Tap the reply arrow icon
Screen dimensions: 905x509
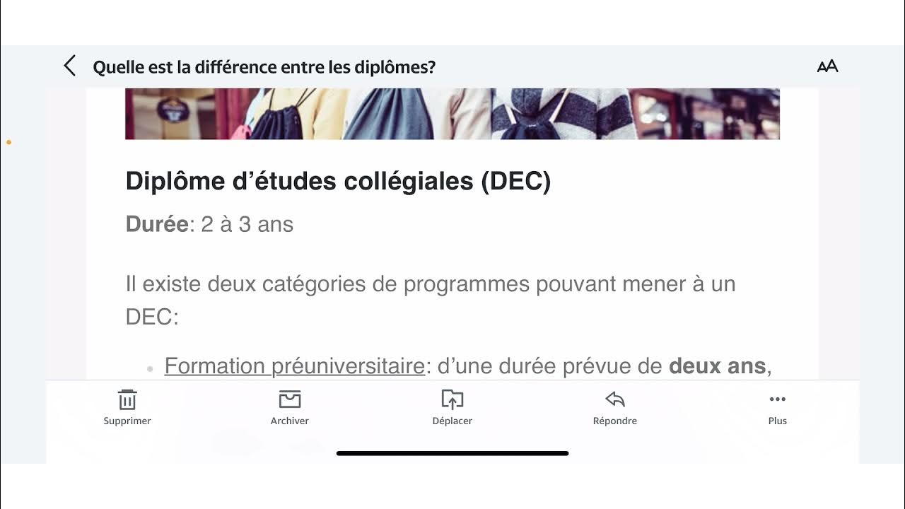click(615, 400)
